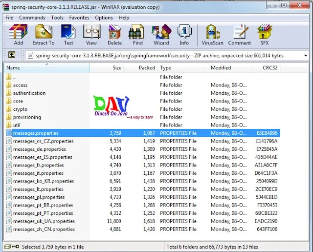Select messages_it.properties file

pos(142,173)
